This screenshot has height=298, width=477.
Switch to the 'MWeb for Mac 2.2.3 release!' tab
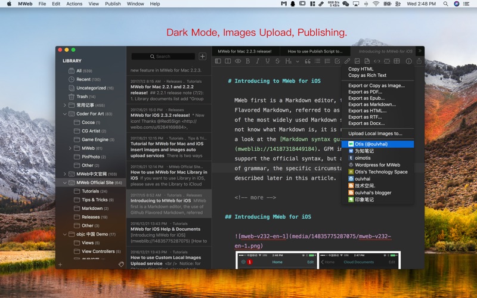244,51
